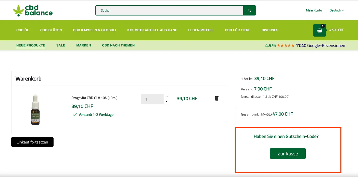
Task: Expand the CBD ÖL menu
Action: point(23,30)
